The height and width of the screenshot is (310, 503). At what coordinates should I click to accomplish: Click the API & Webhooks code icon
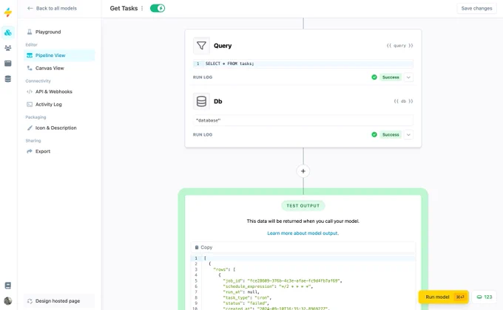tap(30, 92)
